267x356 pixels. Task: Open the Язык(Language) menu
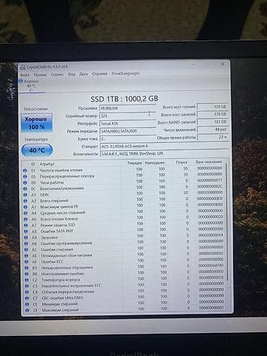point(125,73)
